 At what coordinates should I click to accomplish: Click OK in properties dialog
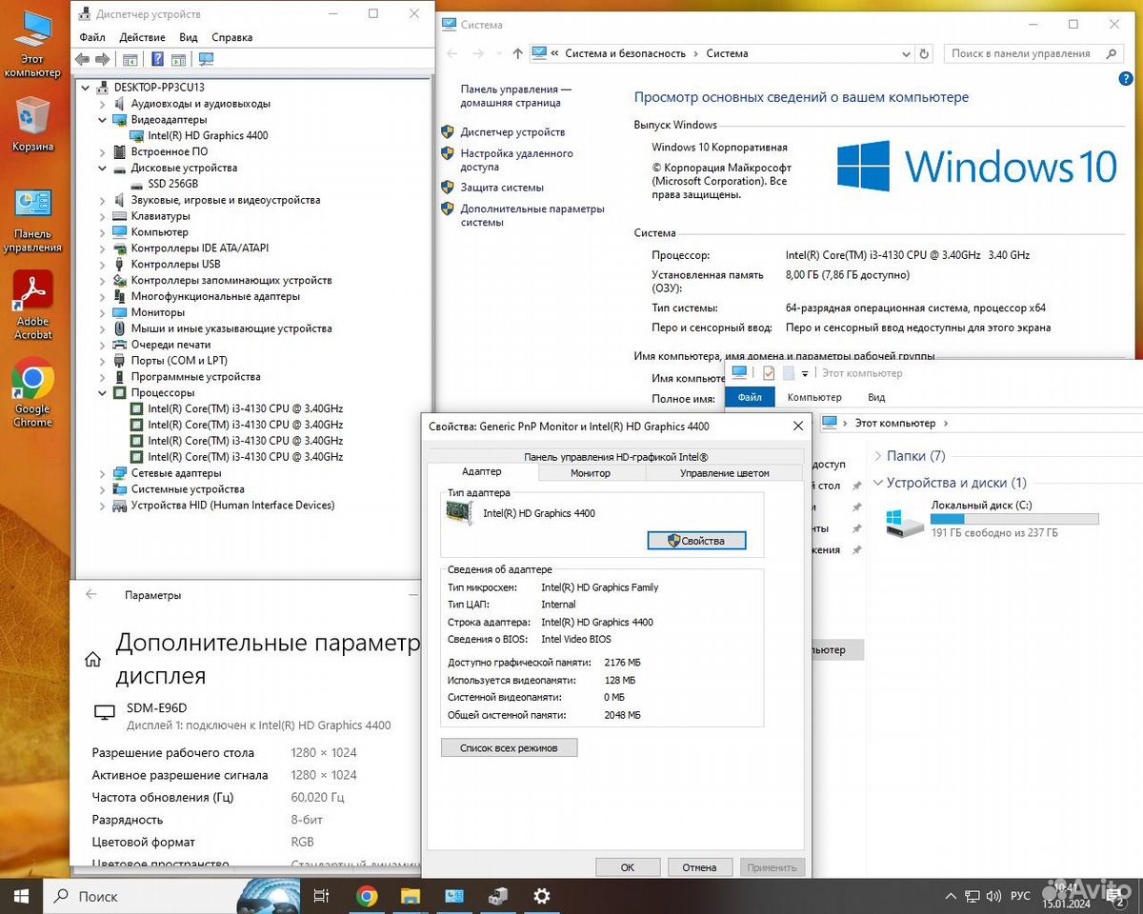628,867
